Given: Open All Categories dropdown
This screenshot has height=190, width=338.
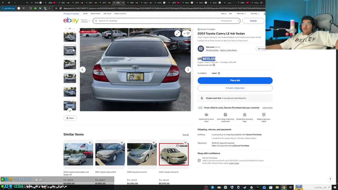Looking at the screenshot, I should click(230, 21).
